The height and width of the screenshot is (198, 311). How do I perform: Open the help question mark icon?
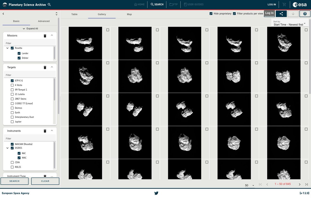pyautogui.click(x=305, y=14)
